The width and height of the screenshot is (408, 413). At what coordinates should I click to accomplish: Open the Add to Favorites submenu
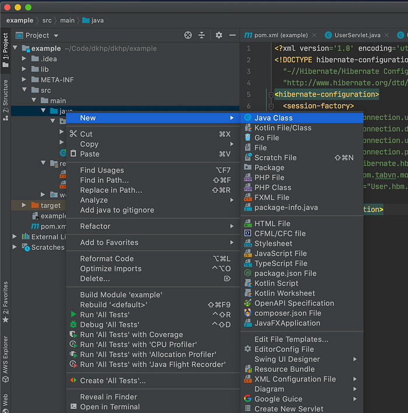(x=153, y=242)
